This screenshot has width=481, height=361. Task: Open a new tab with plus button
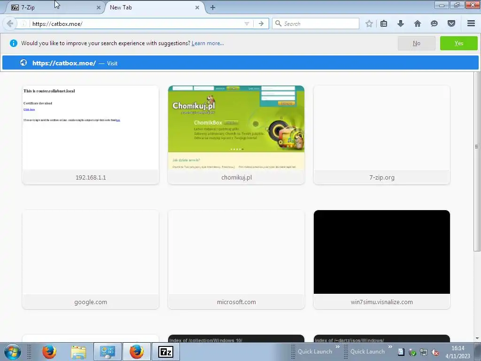[213, 8]
